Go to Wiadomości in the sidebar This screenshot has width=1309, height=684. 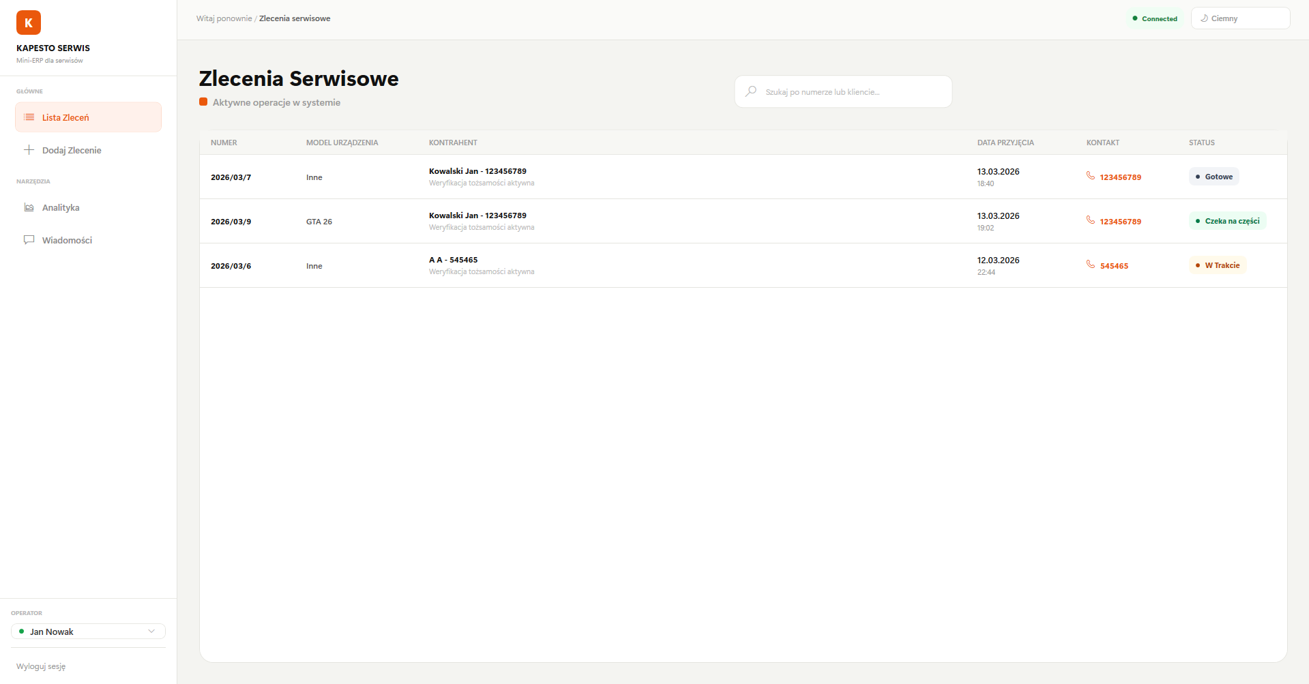(x=67, y=240)
